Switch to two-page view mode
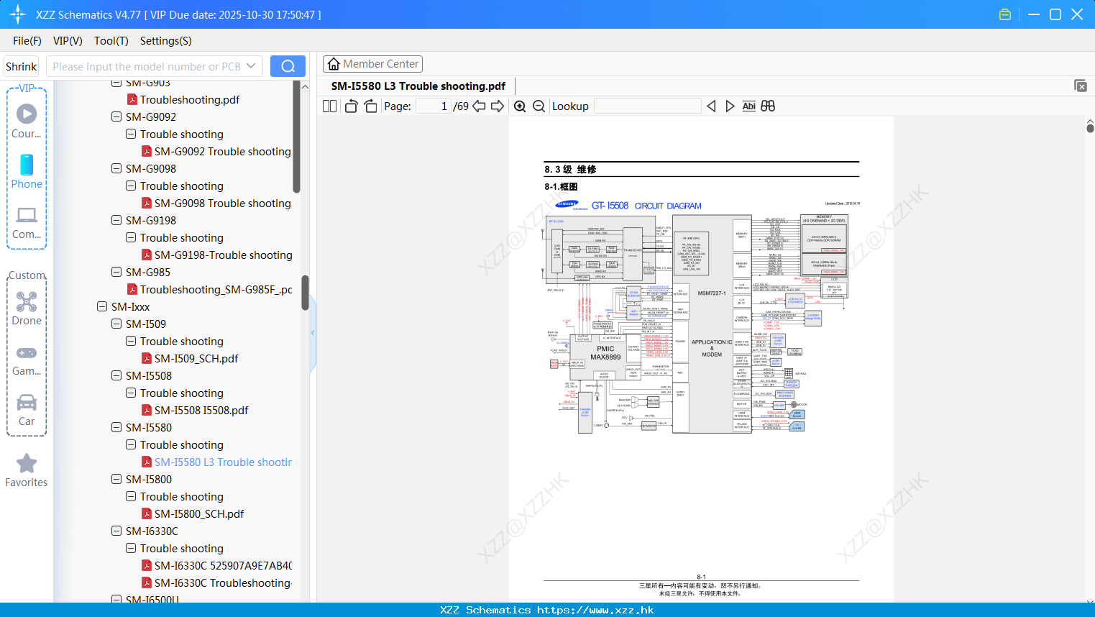Image resolution: width=1095 pixels, height=617 pixels. pos(329,106)
